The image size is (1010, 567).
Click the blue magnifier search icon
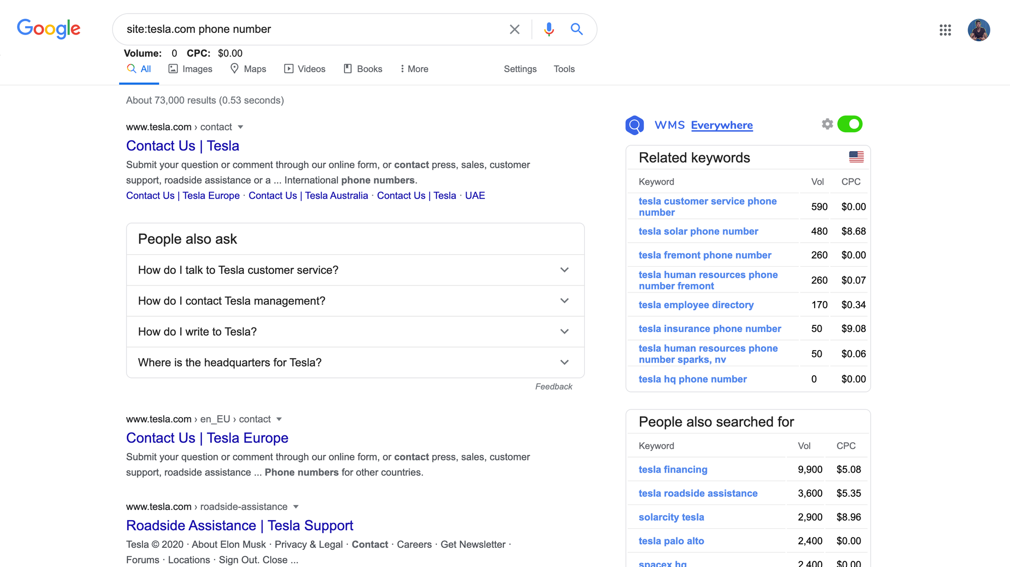(577, 29)
